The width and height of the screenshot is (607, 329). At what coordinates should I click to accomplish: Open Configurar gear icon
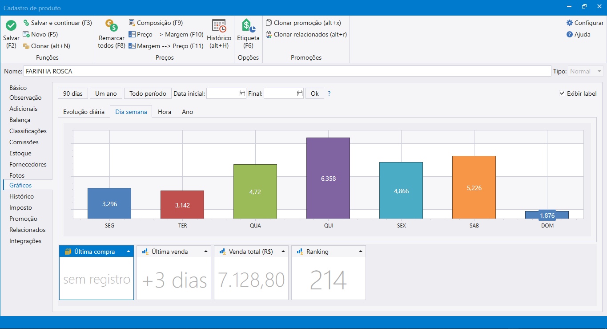570,23
